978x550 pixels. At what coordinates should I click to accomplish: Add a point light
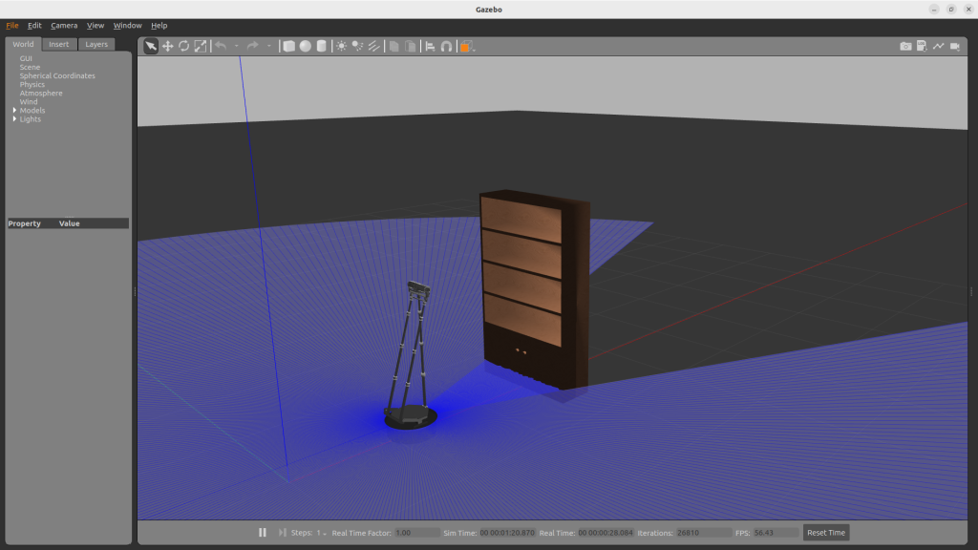[x=341, y=46]
